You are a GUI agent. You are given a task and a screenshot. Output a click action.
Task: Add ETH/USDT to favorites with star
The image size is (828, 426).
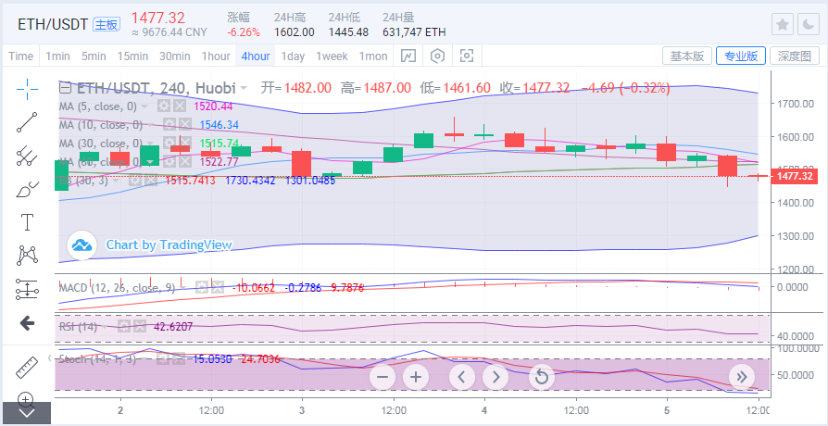[x=782, y=25]
